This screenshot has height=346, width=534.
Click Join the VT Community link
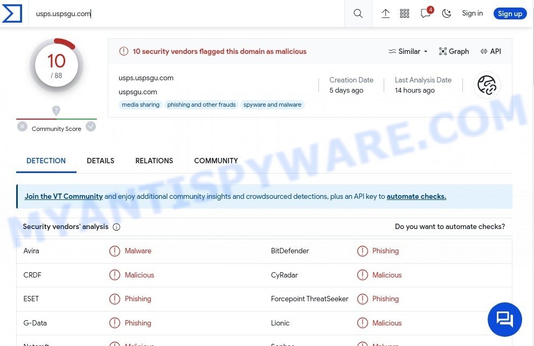(x=64, y=197)
